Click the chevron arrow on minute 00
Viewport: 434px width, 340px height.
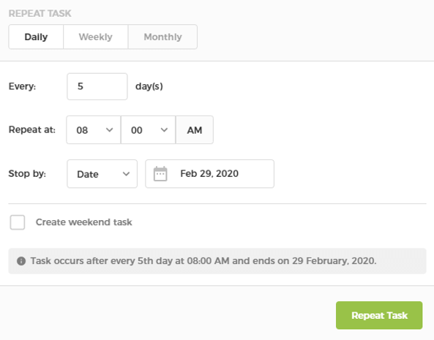[164, 129]
